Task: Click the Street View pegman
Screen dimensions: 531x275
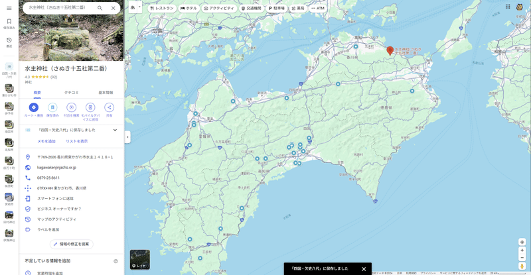Action: click(522, 266)
